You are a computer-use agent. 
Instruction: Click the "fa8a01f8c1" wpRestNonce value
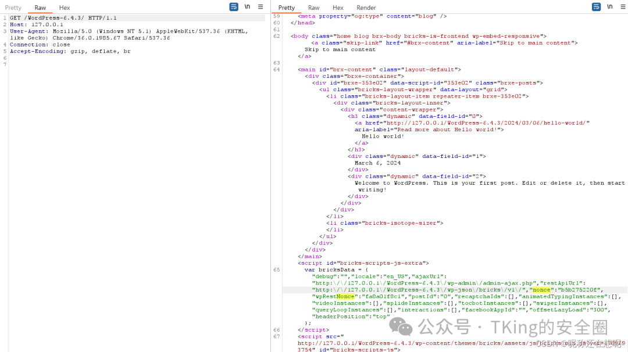(x=383, y=297)
